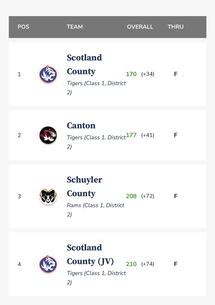The image size is (215, 305).
Task: Click the (+72) over-par value
Action: click(148, 196)
